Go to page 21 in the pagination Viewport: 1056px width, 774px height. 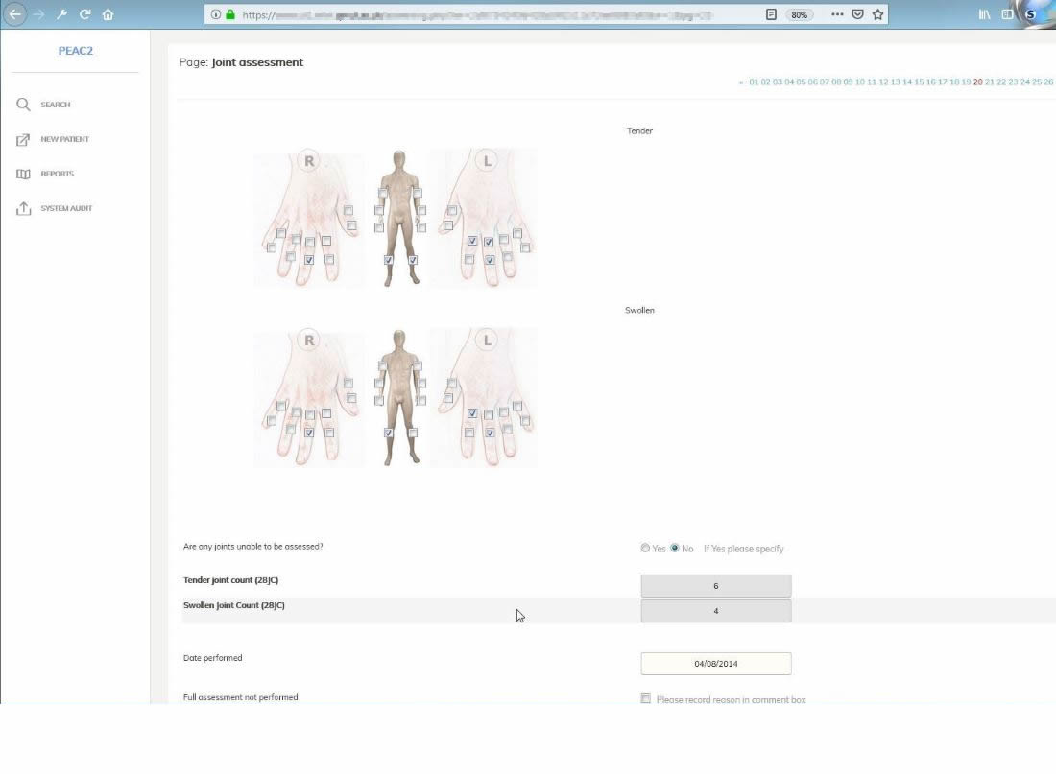pos(990,82)
